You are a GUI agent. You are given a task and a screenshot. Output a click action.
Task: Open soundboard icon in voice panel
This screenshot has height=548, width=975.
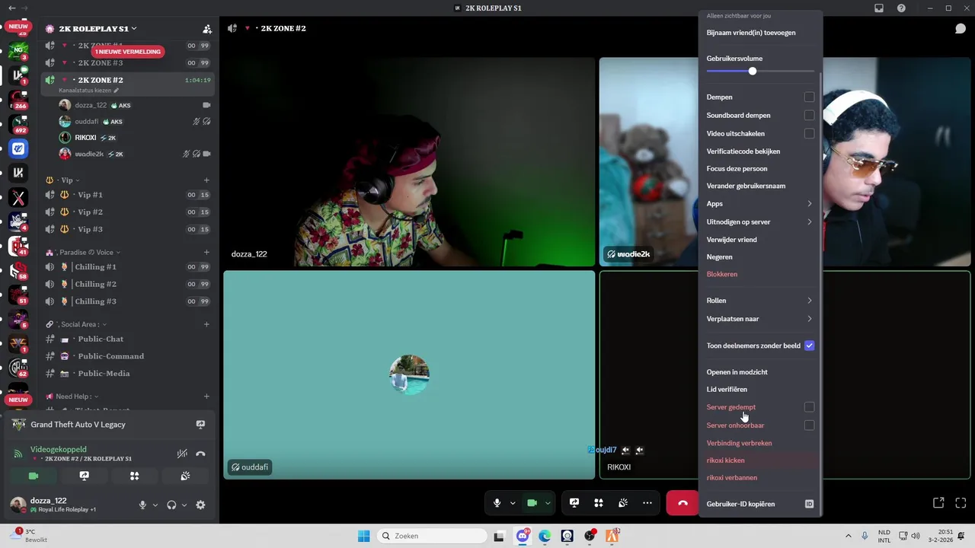tap(185, 476)
